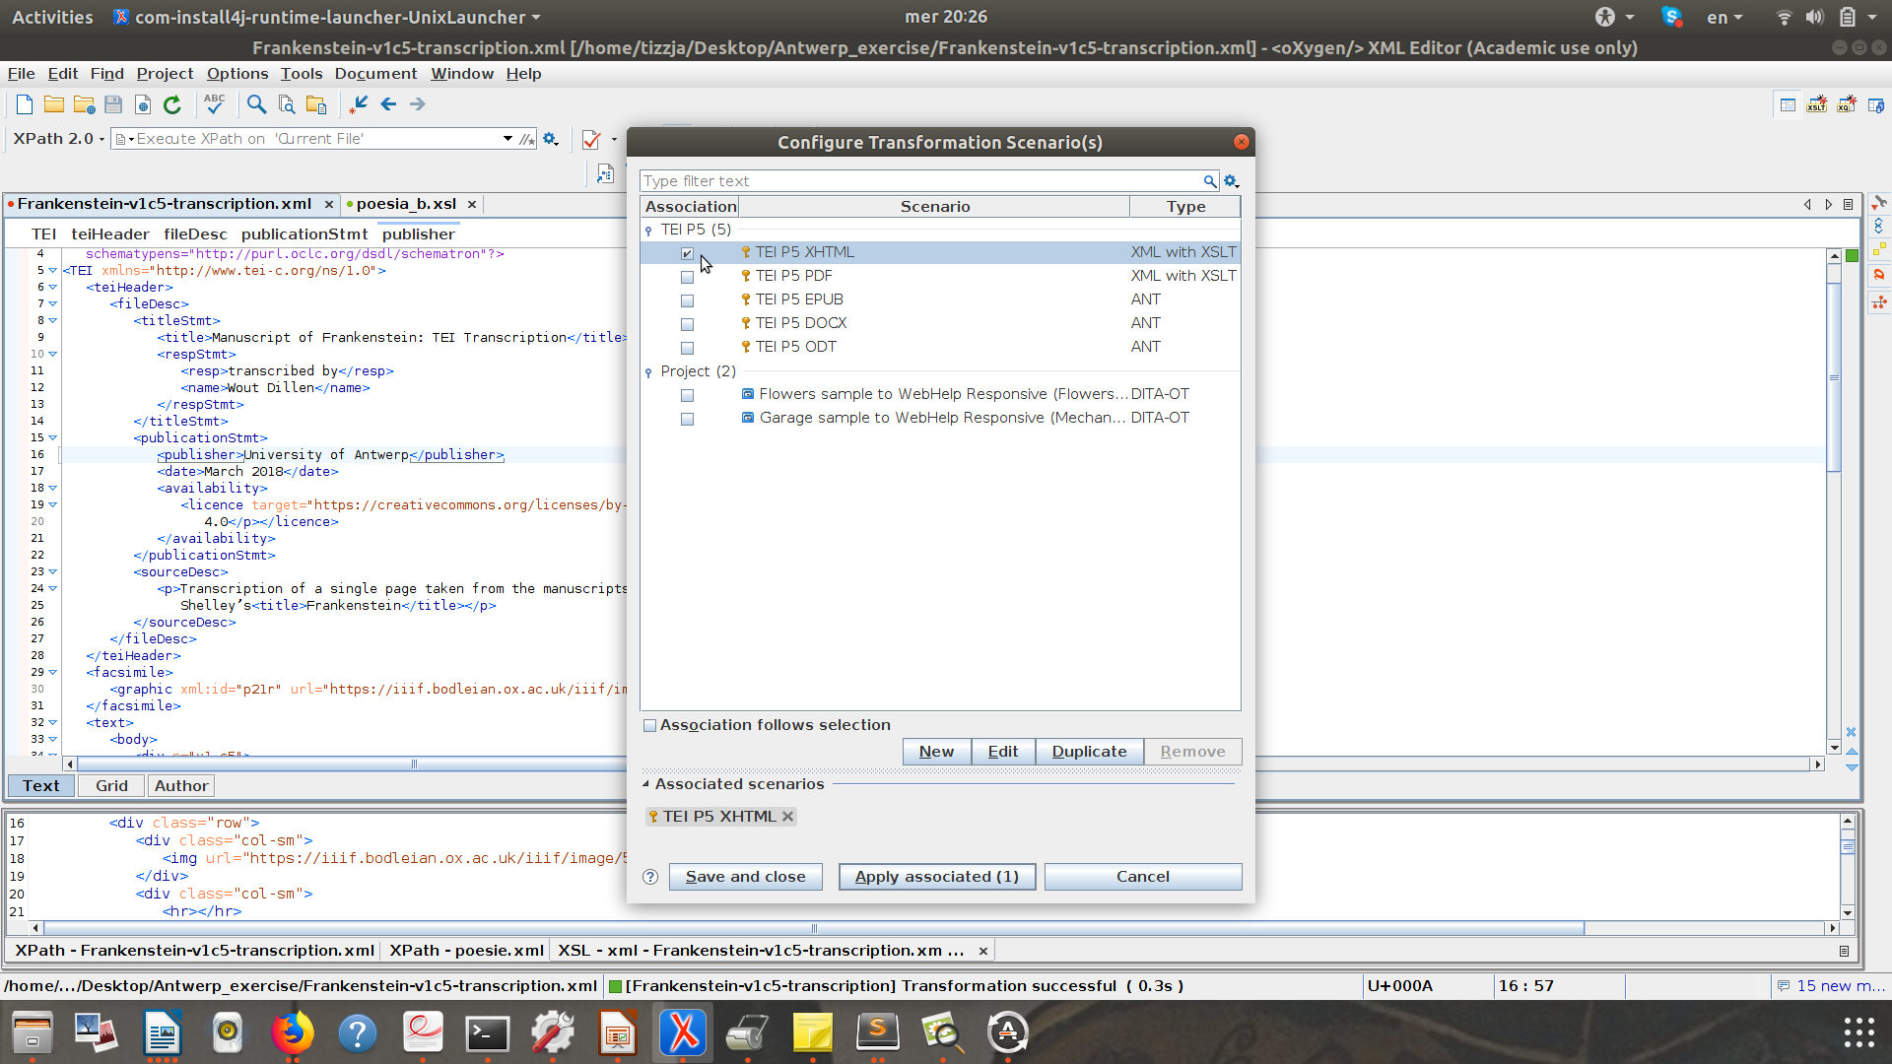Open the File menu

[x=21, y=74]
